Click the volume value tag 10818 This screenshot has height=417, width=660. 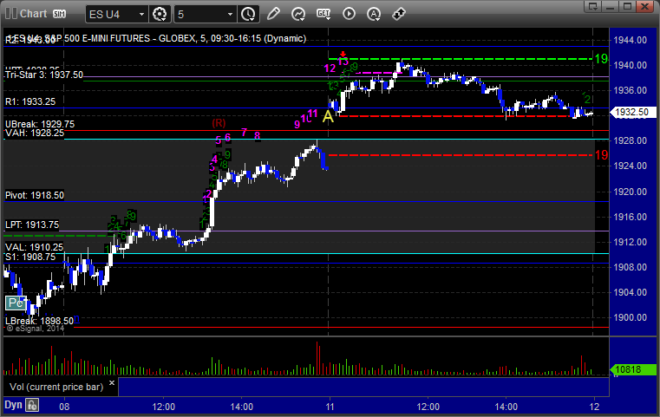tap(633, 369)
